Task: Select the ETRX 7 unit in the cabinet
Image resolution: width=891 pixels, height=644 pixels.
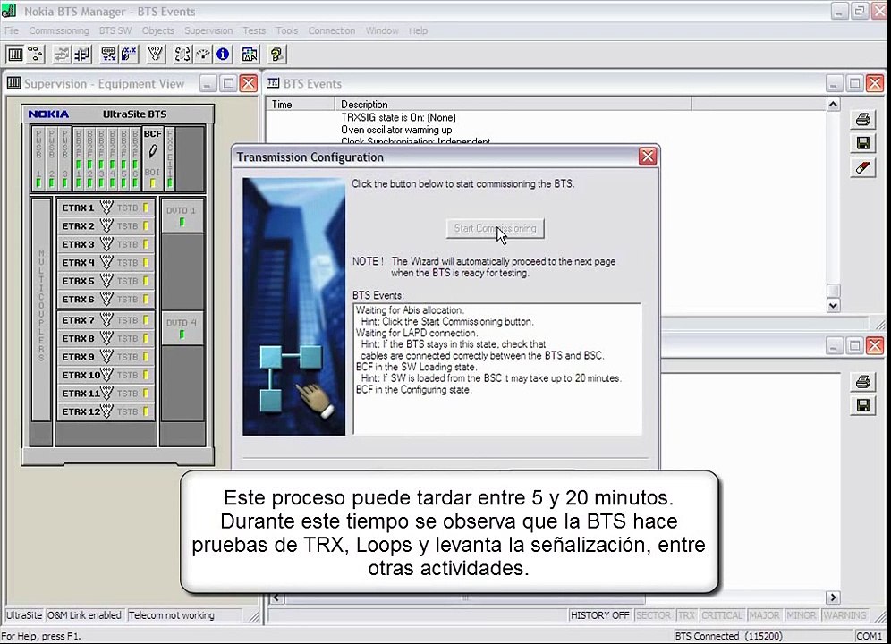Action: click(106, 320)
